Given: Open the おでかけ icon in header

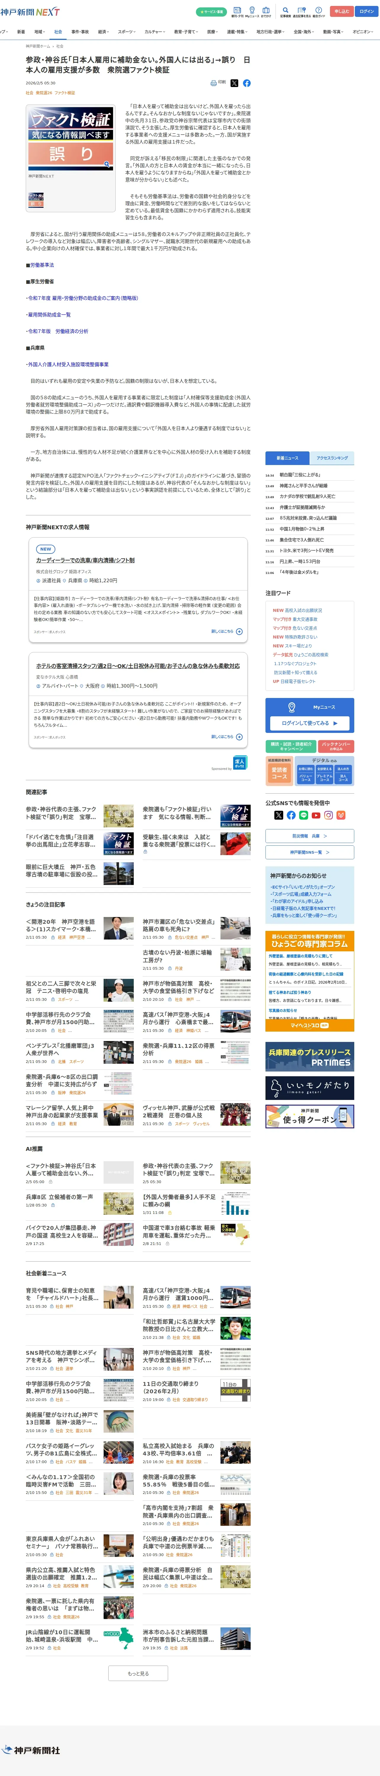Looking at the screenshot, I should [266, 10].
